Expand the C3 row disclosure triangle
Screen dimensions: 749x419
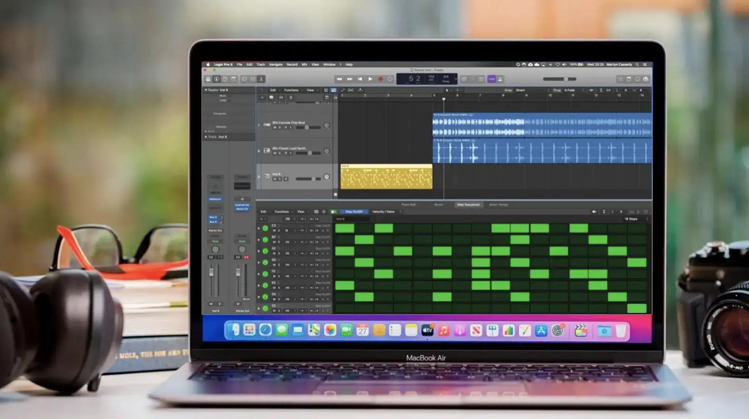[259, 228]
